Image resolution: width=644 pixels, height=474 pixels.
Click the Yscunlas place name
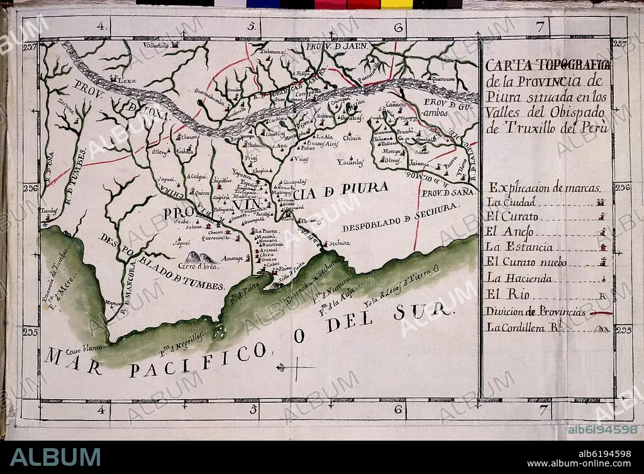tap(351, 163)
